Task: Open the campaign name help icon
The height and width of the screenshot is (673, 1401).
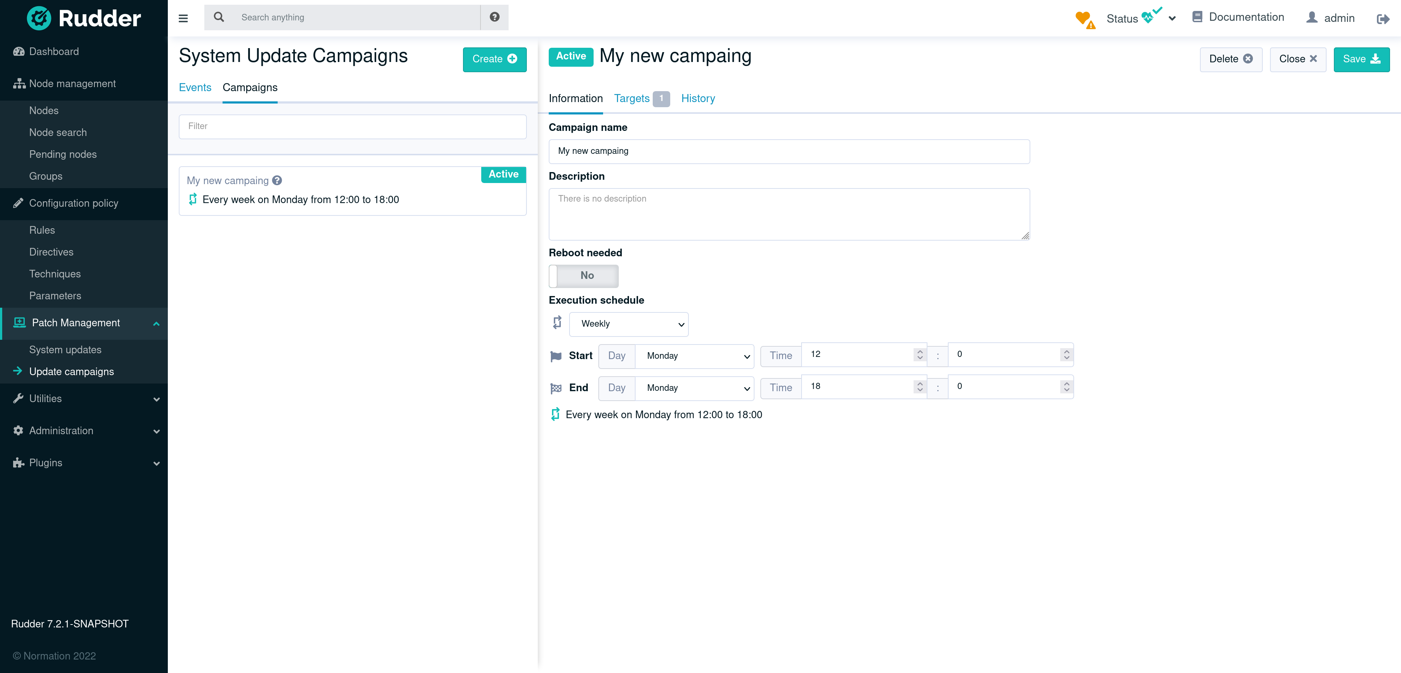Action: pyautogui.click(x=277, y=180)
